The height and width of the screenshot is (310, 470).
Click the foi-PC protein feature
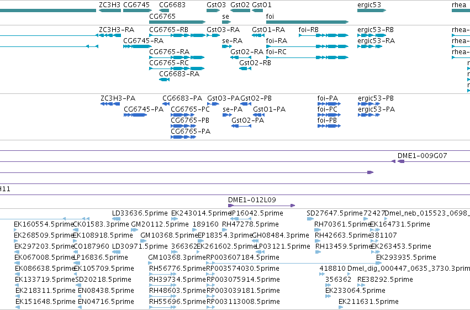(x=329, y=115)
